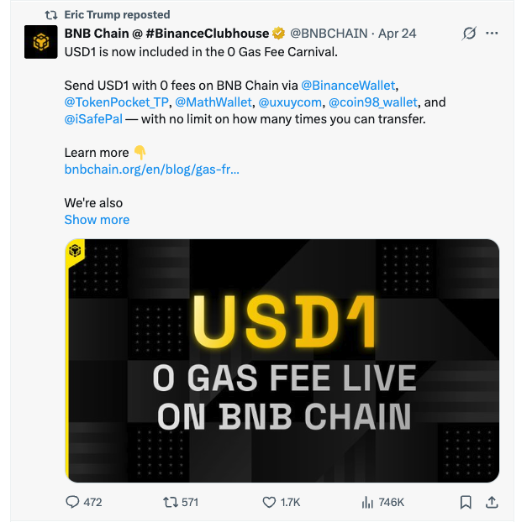The height and width of the screenshot is (522, 532).
Task: View tweet analytics bar chart icon
Action: coord(367,502)
